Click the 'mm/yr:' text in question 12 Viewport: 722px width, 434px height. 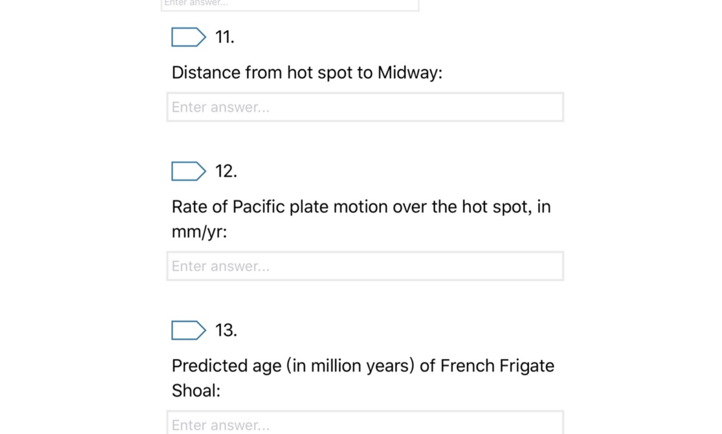[199, 232]
